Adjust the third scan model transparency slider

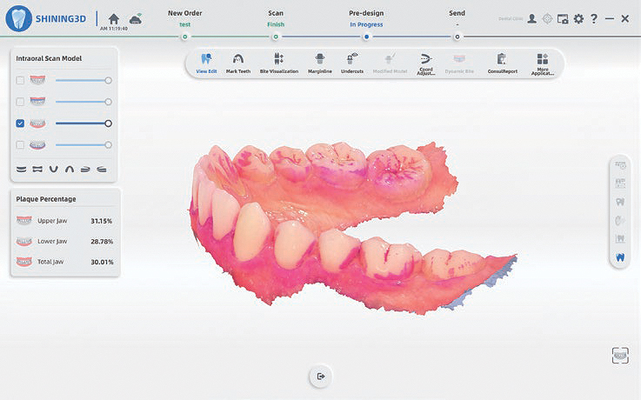click(82, 123)
